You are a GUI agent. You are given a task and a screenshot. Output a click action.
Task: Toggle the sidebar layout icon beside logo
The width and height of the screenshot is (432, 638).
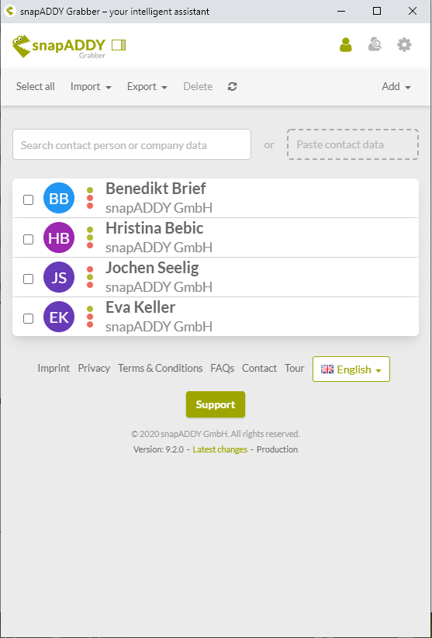(119, 45)
